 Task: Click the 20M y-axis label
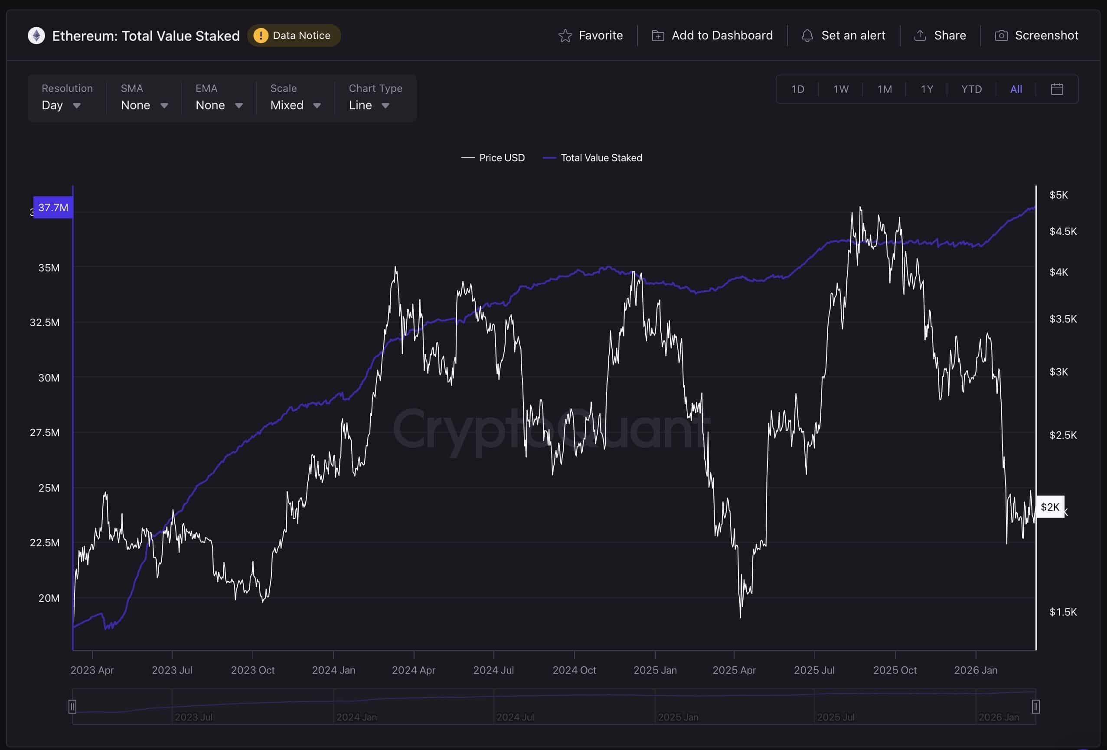pyautogui.click(x=49, y=598)
